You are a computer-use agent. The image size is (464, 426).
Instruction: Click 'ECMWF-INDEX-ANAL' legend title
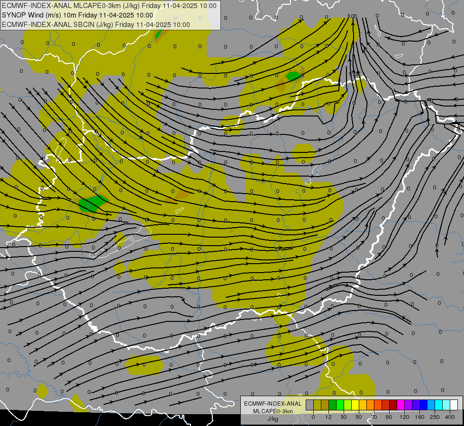point(273,404)
